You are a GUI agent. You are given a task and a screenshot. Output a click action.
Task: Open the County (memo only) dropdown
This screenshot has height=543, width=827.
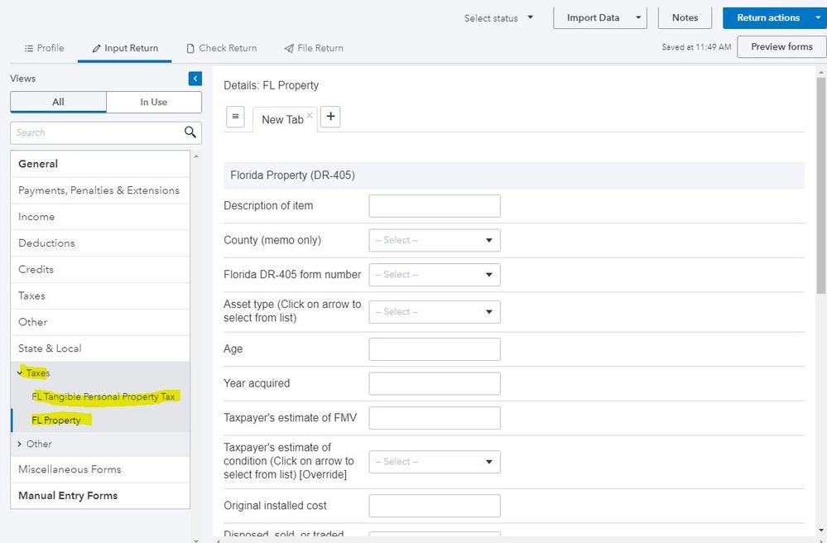(435, 240)
